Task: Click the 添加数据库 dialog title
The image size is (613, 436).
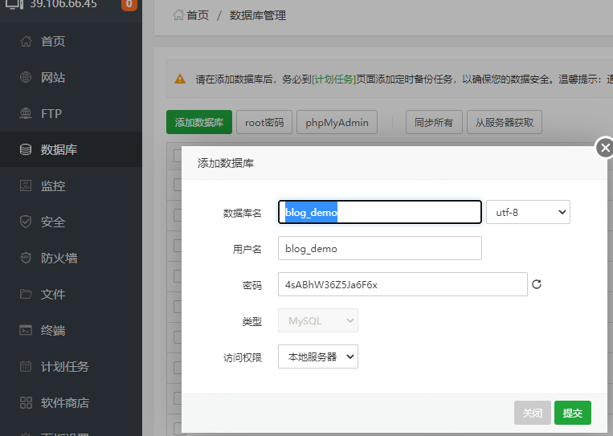Action: tap(226, 163)
